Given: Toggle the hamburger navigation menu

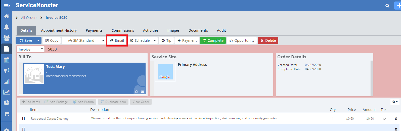Looking at the screenshot, I should click(x=7, y=6).
